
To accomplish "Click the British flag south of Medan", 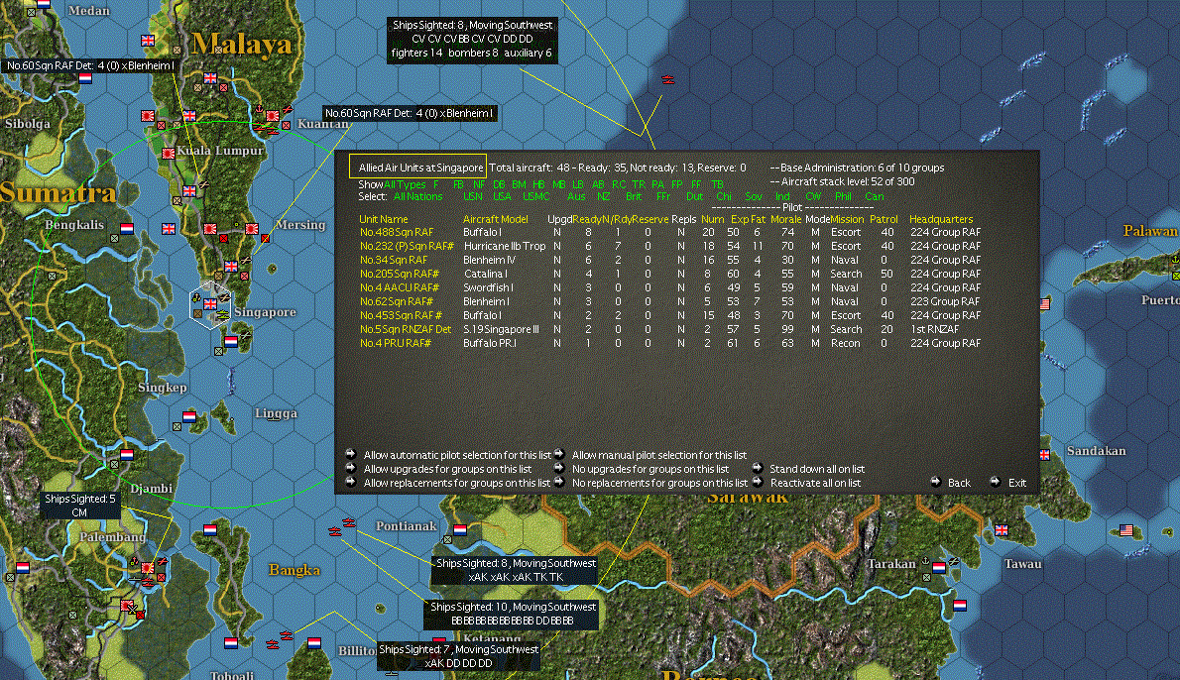I will (x=148, y=41).
